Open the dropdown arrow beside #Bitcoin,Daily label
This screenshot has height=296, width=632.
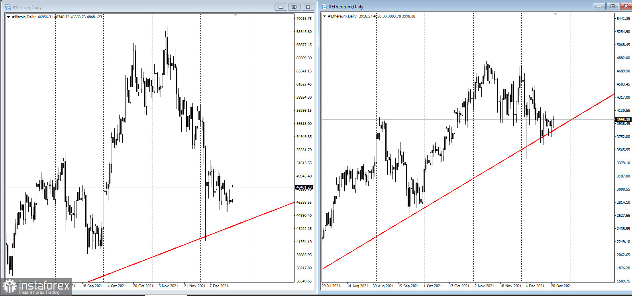click(9, 17)
